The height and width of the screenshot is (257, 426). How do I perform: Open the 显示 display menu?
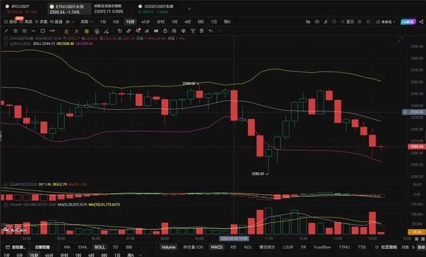348,22
